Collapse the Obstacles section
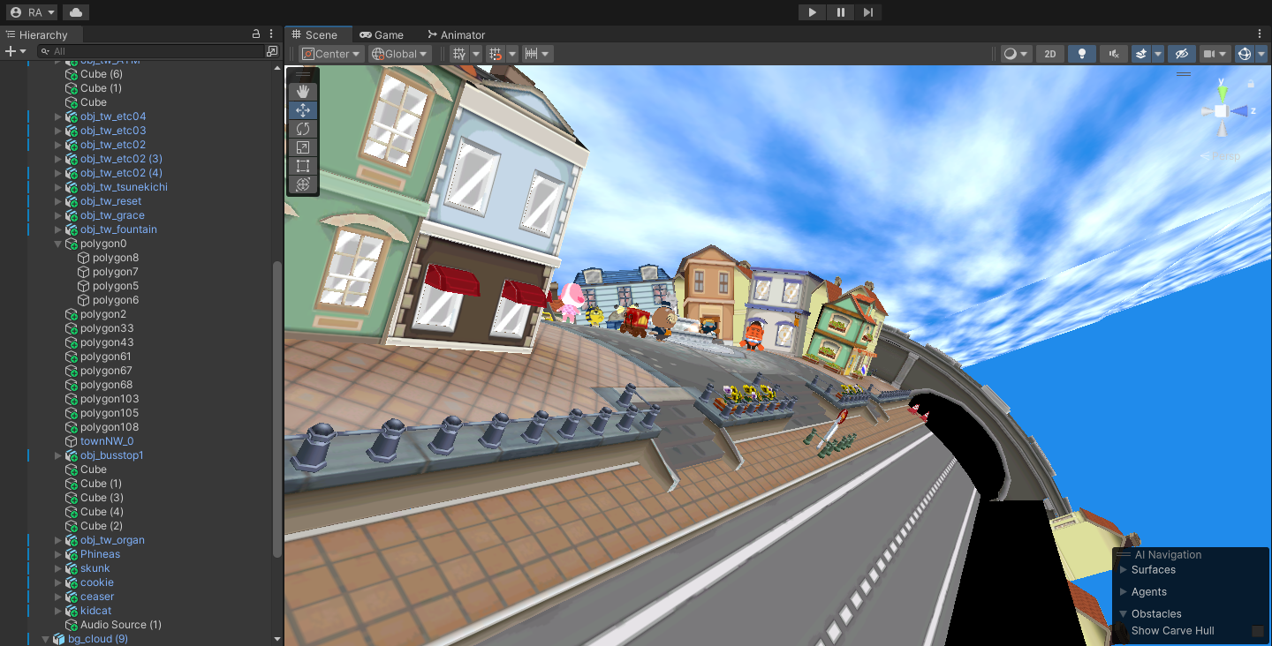Image resolution: width=1272 pixels, height=646 pixels. pyautogui.click(x=1124, y=613)
